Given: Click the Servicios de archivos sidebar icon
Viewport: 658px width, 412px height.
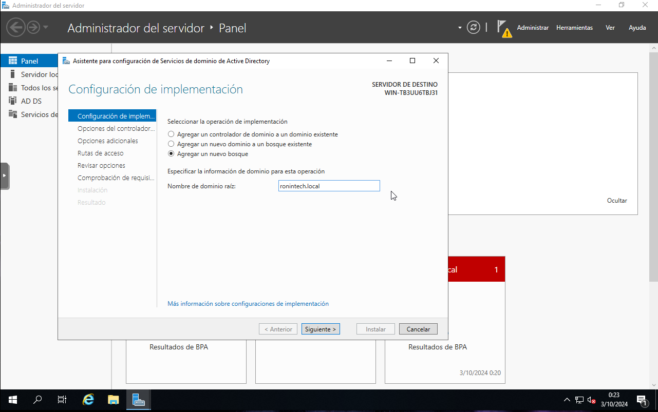Looking at the screenshot, I should tap(13, 114).
